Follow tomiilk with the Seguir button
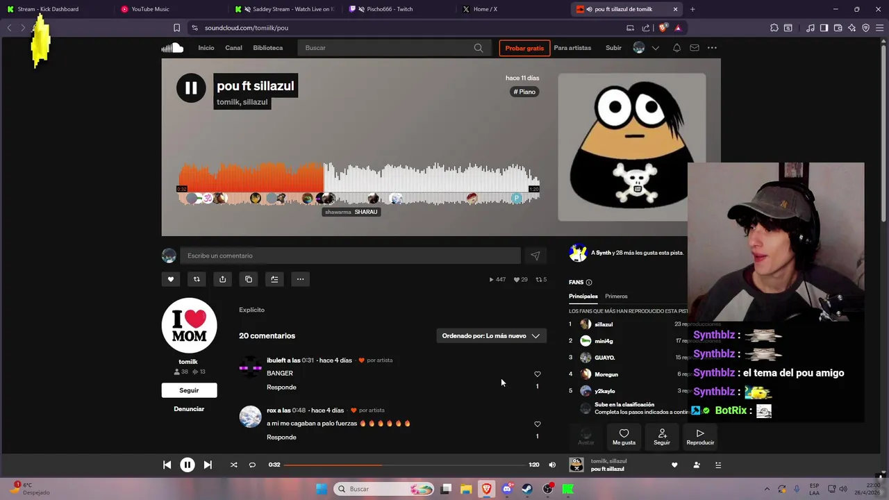Image resolution: width=889 pixels, height=500 pixels. coord(189,390)
